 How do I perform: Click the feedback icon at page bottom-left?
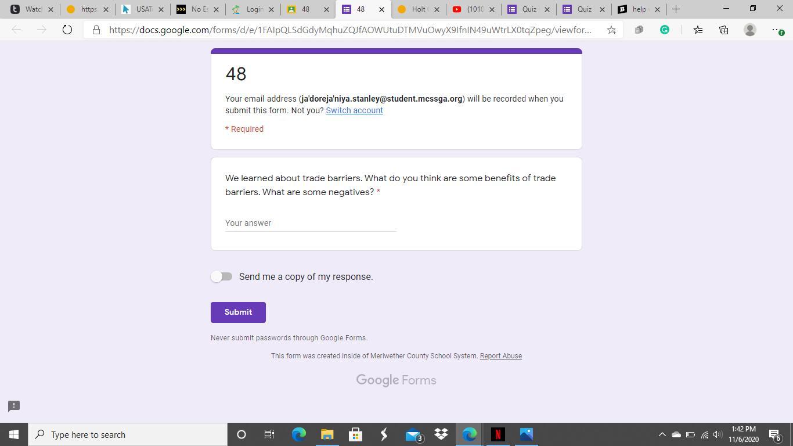coord(14,406)
